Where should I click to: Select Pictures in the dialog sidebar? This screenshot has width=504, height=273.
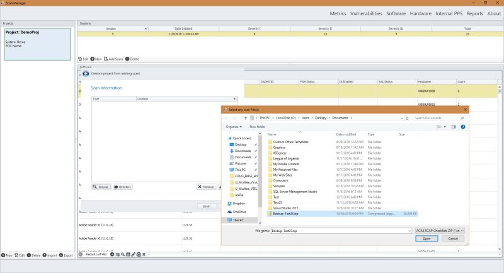click(x=238, y=163)
